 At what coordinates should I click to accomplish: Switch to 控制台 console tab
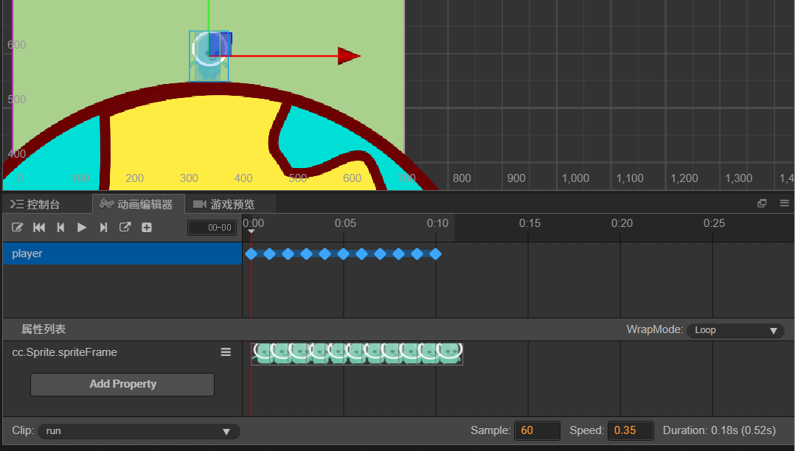pos(35,204)
